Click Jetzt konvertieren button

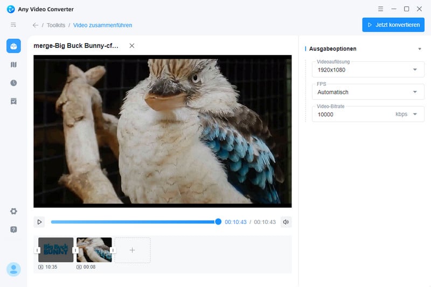click(393, 25)
